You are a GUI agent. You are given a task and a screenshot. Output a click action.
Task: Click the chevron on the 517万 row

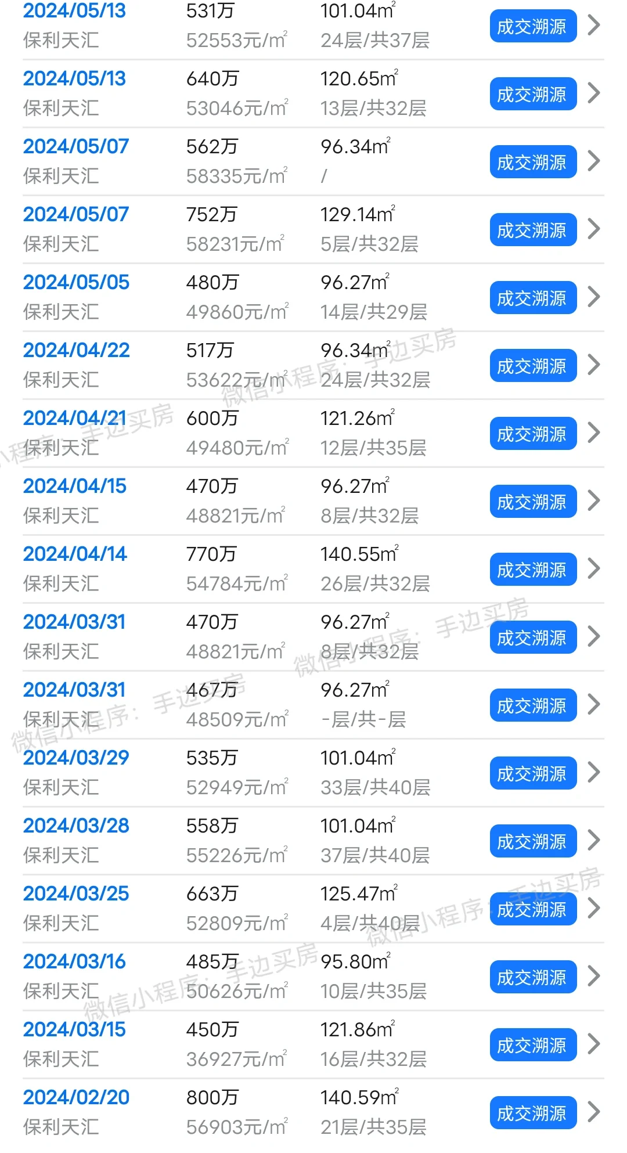coord(593,365)
